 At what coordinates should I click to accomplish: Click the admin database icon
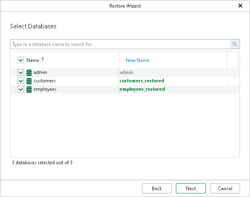(x=29, y=72)
